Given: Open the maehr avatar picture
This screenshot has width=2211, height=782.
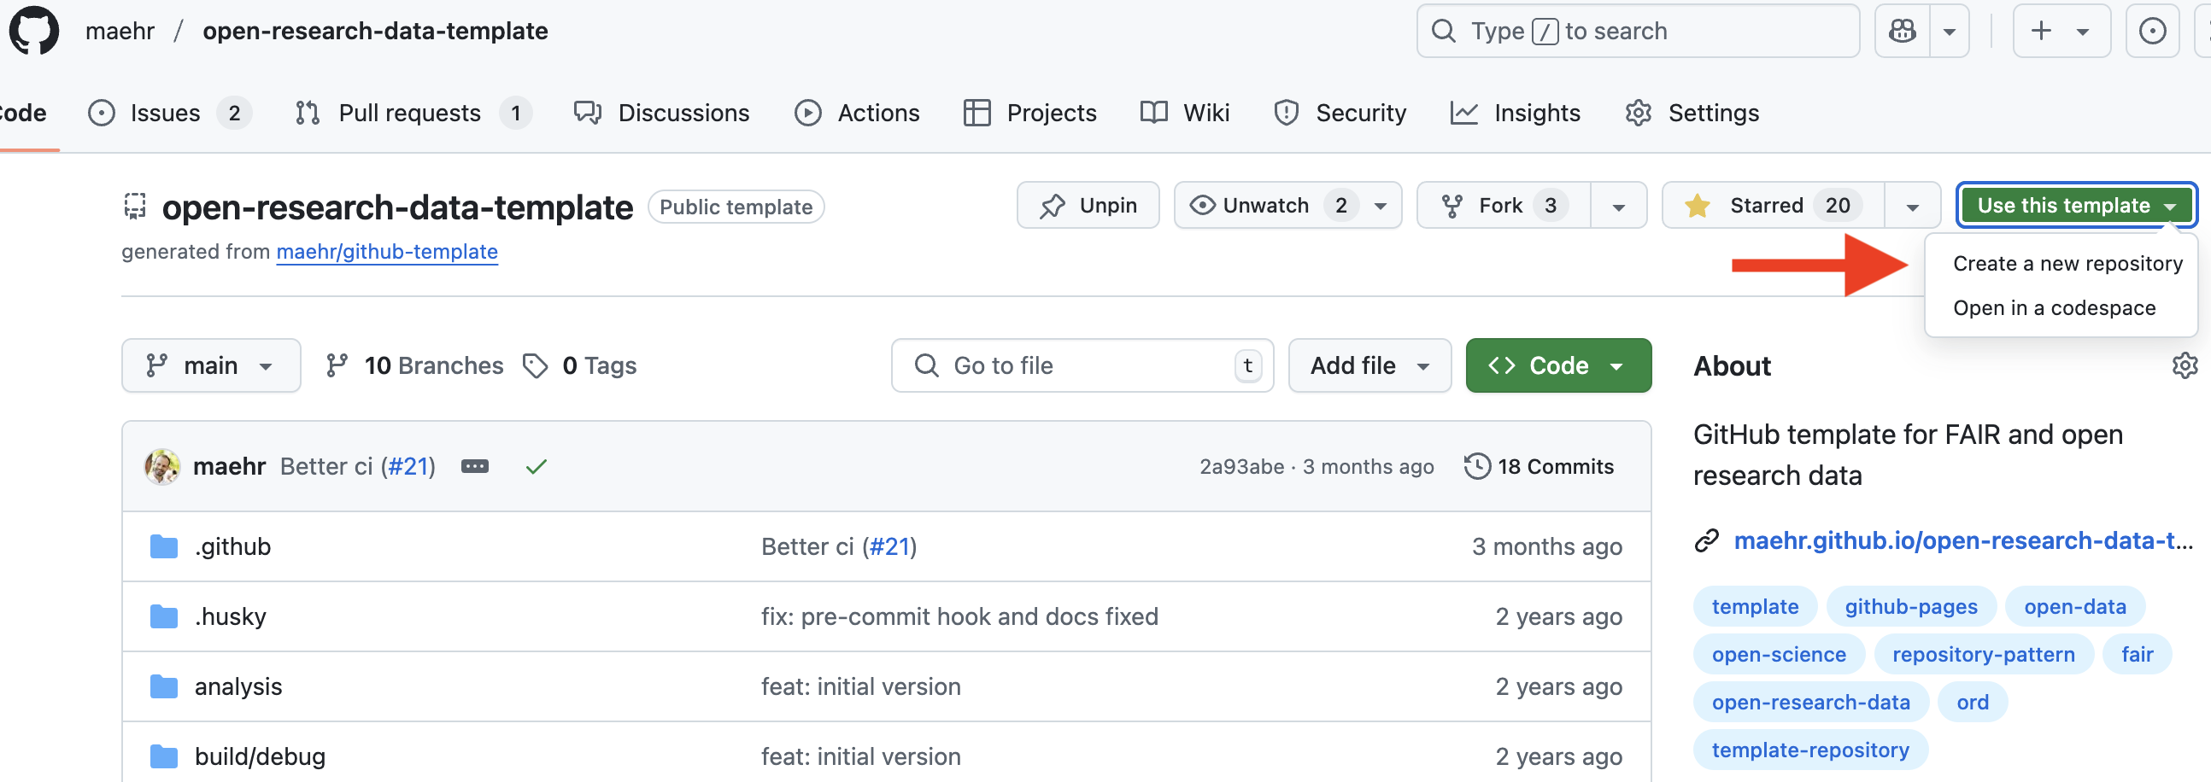Looking at the screenshot, I should click(x=161, y=466).
